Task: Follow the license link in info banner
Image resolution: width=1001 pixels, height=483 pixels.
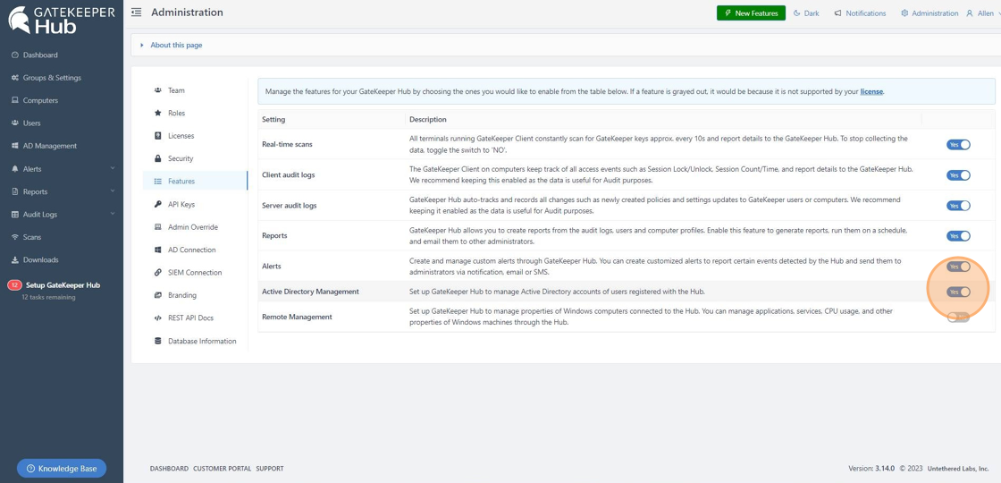Action: click(871, 91)
